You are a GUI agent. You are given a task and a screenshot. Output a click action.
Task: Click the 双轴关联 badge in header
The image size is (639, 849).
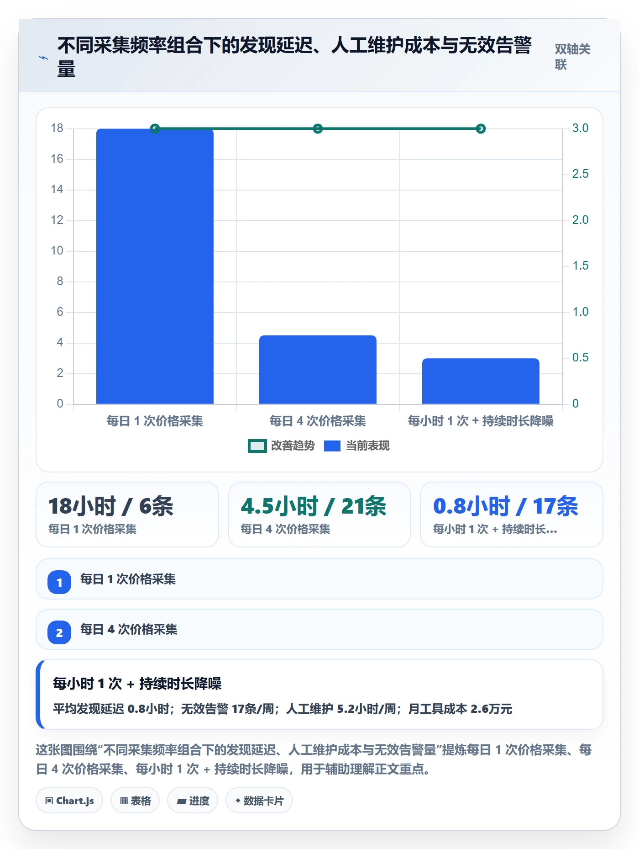coord(572,57)
